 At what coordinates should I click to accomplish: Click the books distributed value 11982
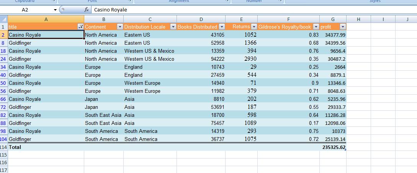pyautogui.click(x=201, y=91)
